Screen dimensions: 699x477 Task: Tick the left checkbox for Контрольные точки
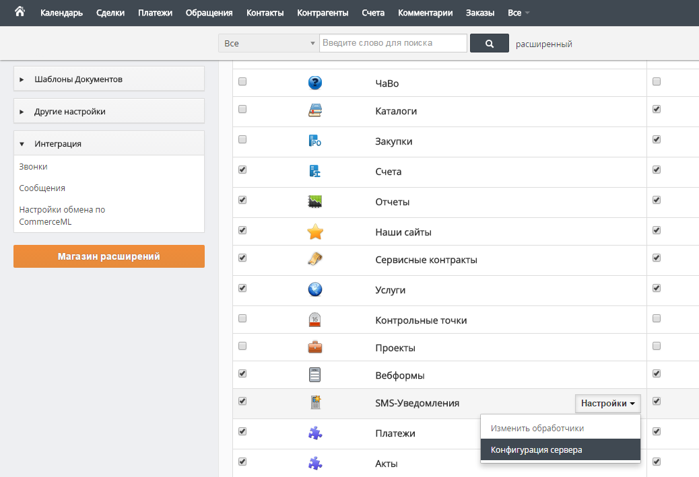(x=242, y=318)
